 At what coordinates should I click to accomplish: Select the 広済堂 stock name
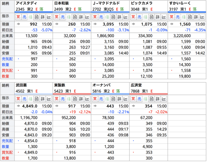(x=137, y=85)
